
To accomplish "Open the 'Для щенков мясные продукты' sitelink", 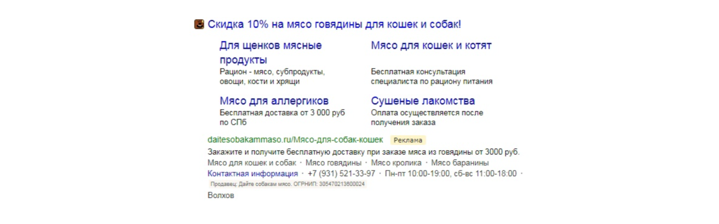I will tap(270, 53).
